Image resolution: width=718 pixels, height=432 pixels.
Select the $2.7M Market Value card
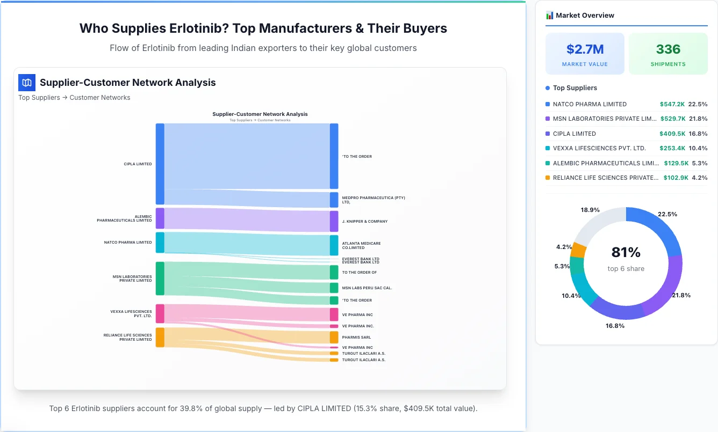[x=585, y=53]
